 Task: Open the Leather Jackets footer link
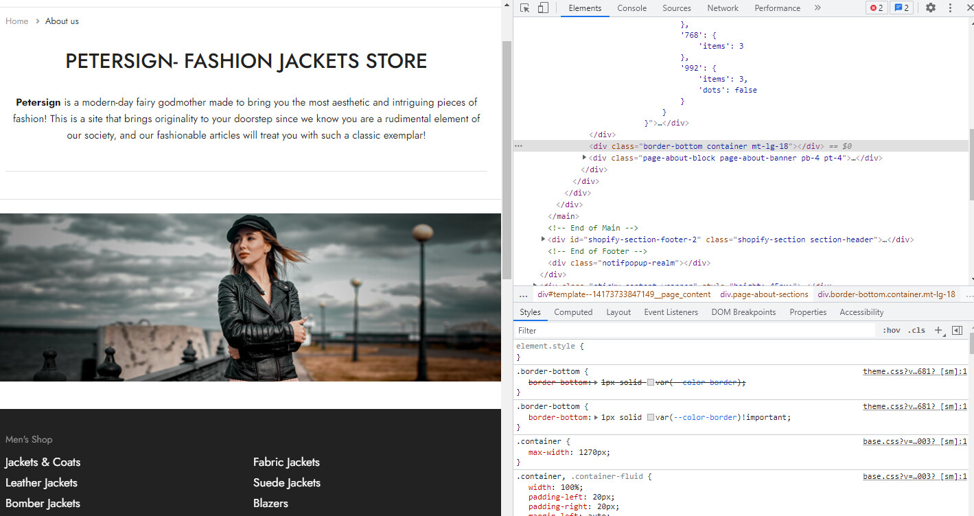click(41, 482)
